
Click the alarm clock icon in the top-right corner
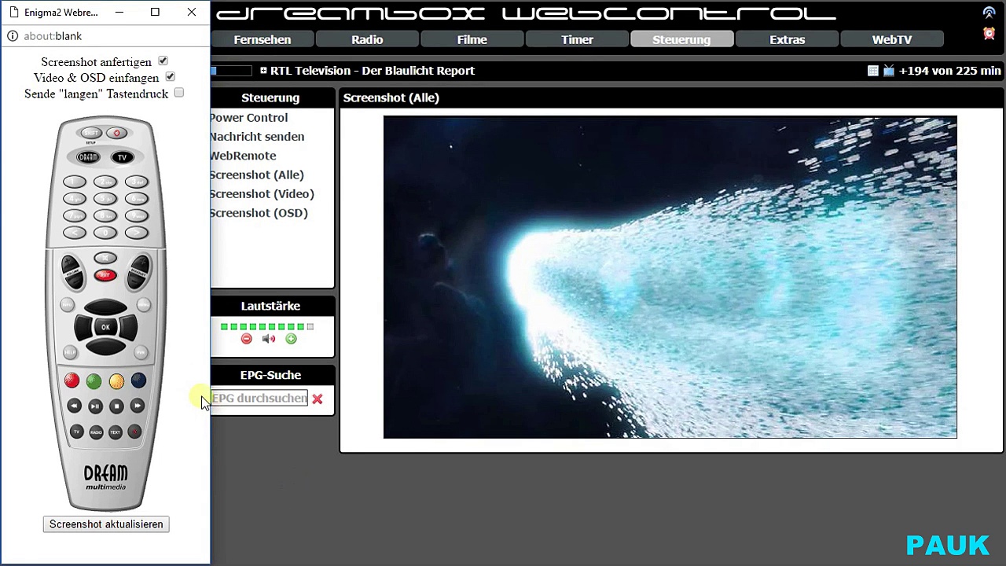[x=989, y=34]
